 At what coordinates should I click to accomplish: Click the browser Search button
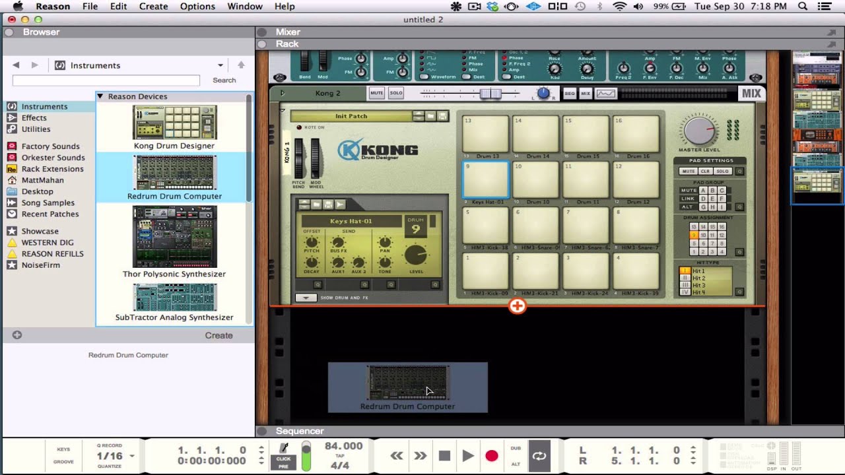click(x=224, y=80)
